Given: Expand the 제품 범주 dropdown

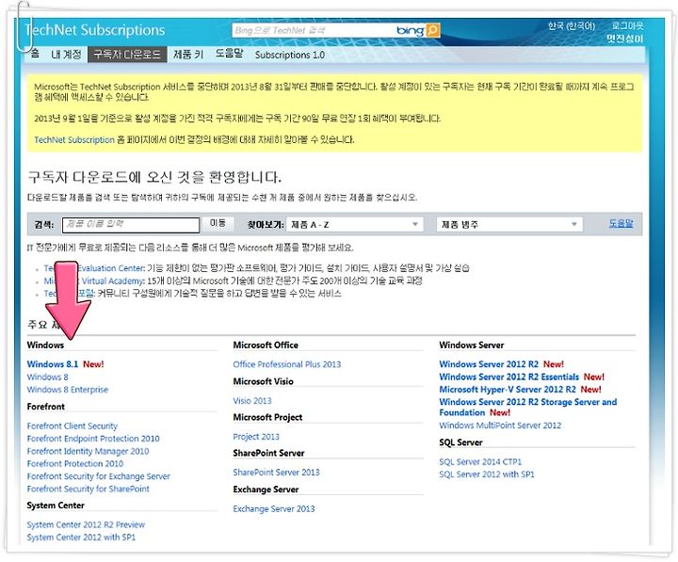Looking at the screenshot, I should pos(509,224).
